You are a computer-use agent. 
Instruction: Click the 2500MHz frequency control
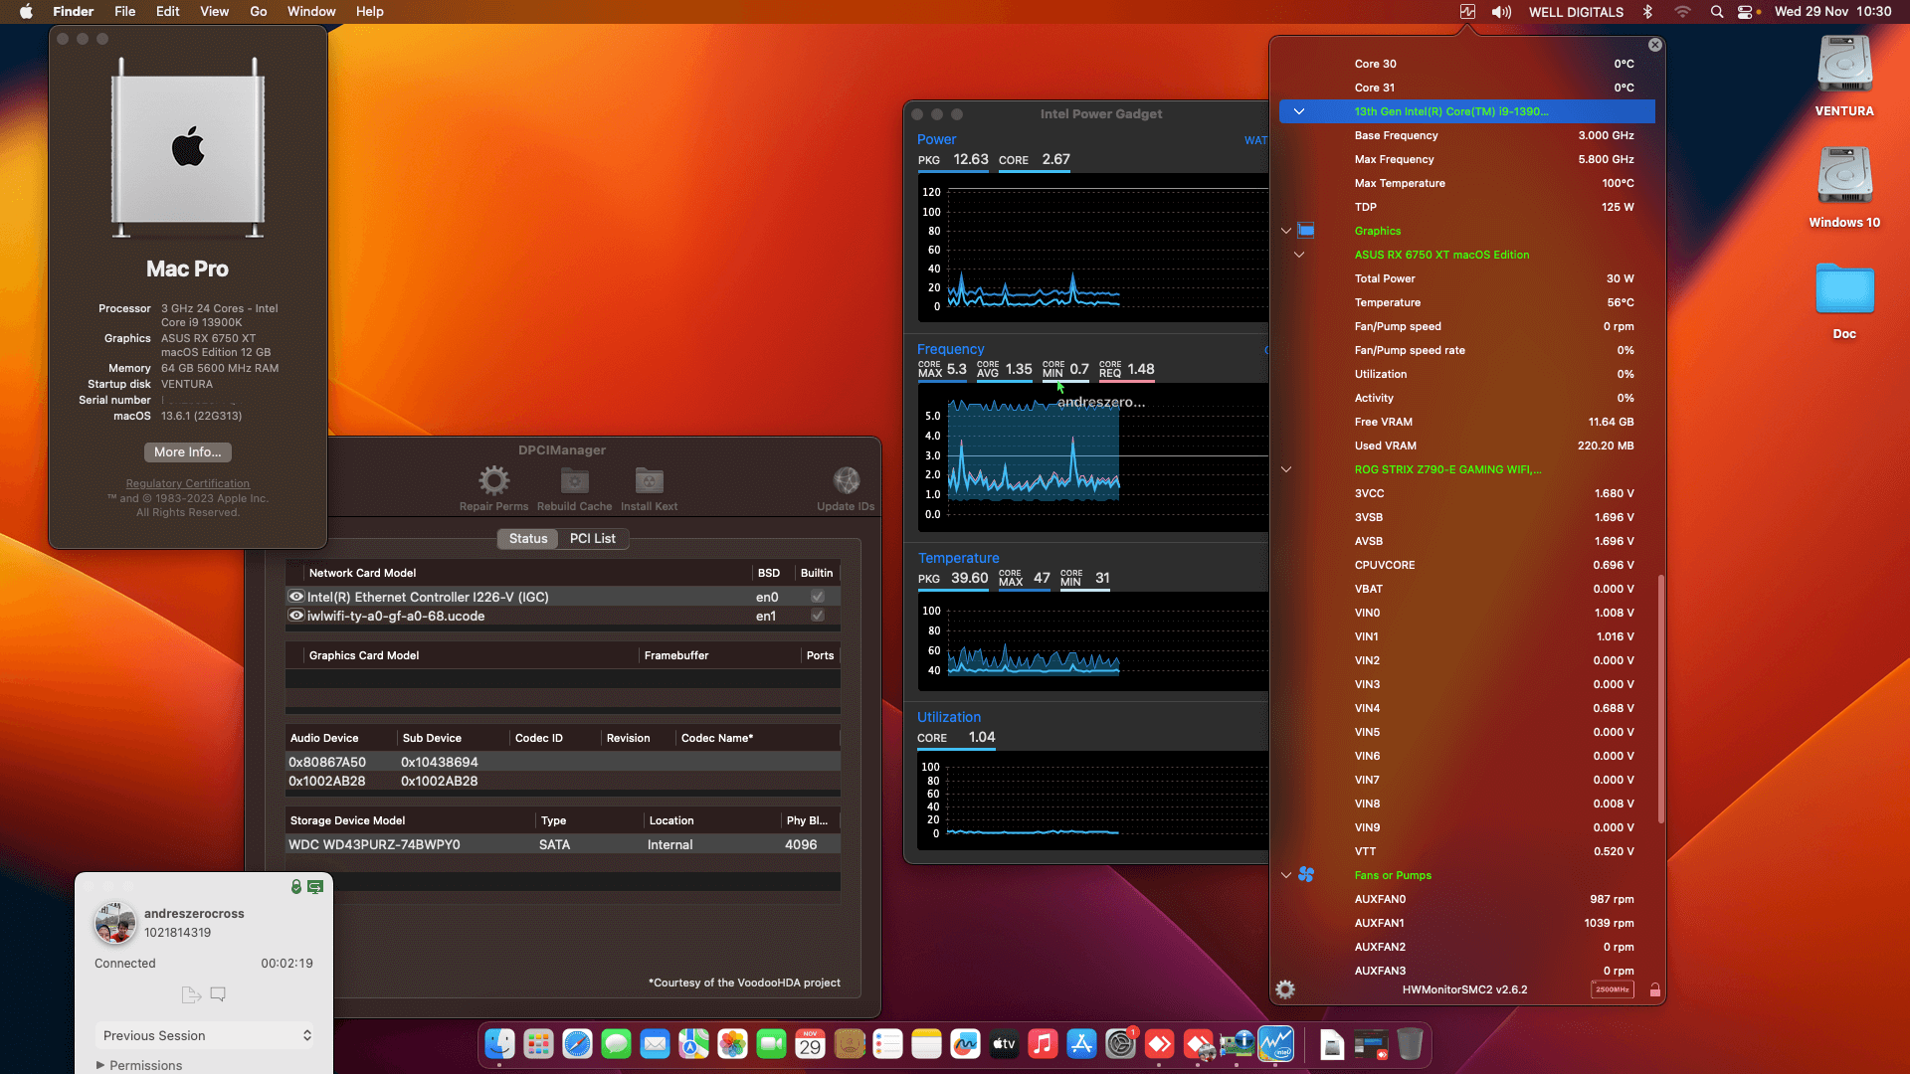tap(1612, 989)
